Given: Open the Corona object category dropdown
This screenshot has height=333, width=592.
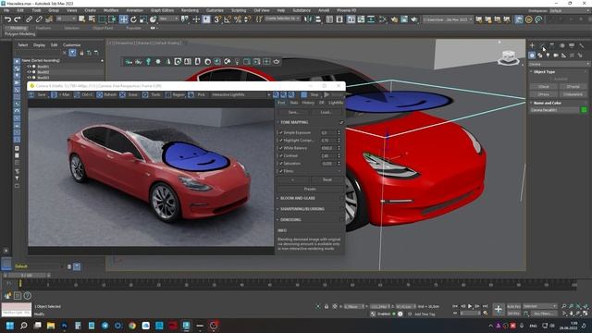Looking at the screenshot, I should pos(559,64).
